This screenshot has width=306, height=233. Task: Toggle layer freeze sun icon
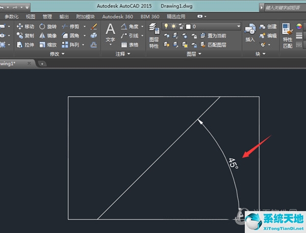click(173, 26)
